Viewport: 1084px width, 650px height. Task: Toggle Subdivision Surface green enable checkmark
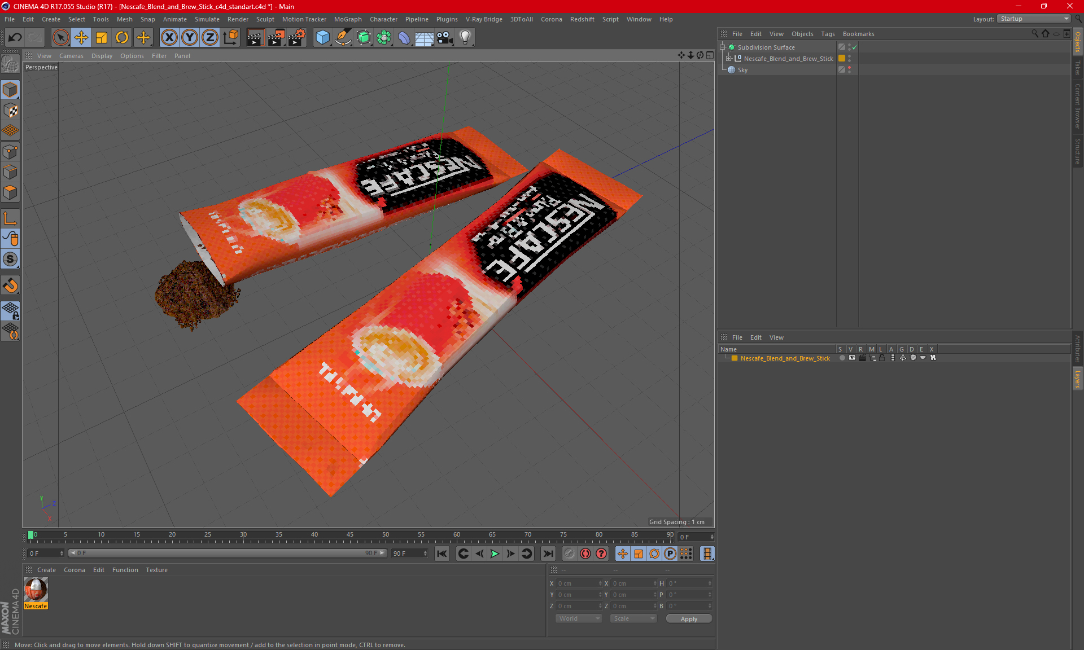coord(854,47)
